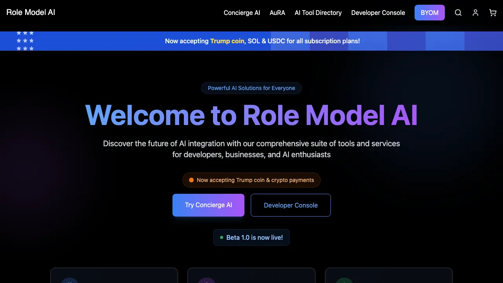
Task: Select AI Tool Directory in the navigation
Action: pyautogui.click(x=318, y=13)
